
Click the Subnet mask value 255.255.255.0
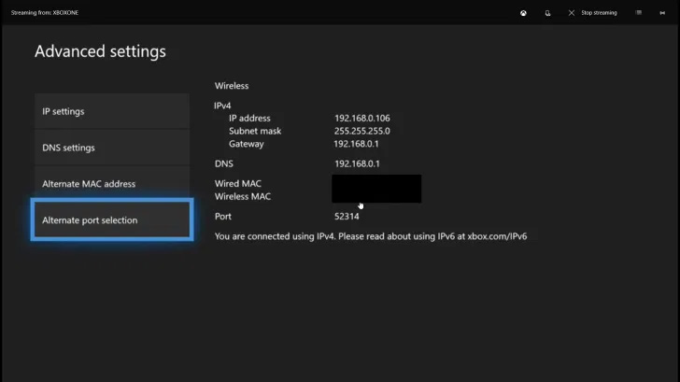click(362, 131)
